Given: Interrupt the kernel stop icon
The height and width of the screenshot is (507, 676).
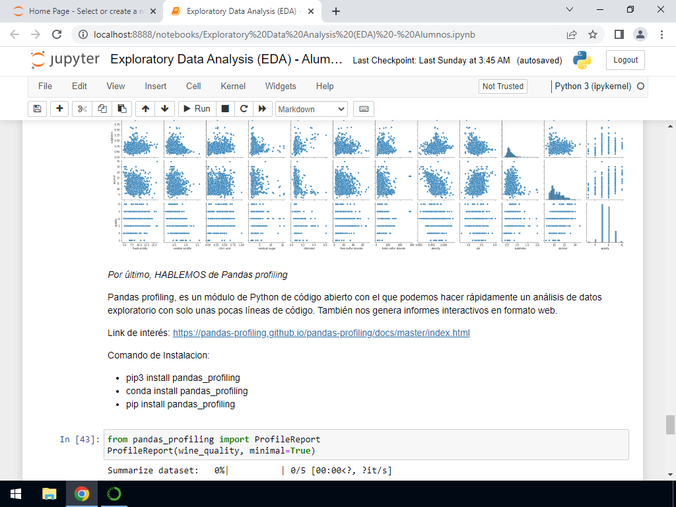Looking at the screenshot, I should (225, 109).
